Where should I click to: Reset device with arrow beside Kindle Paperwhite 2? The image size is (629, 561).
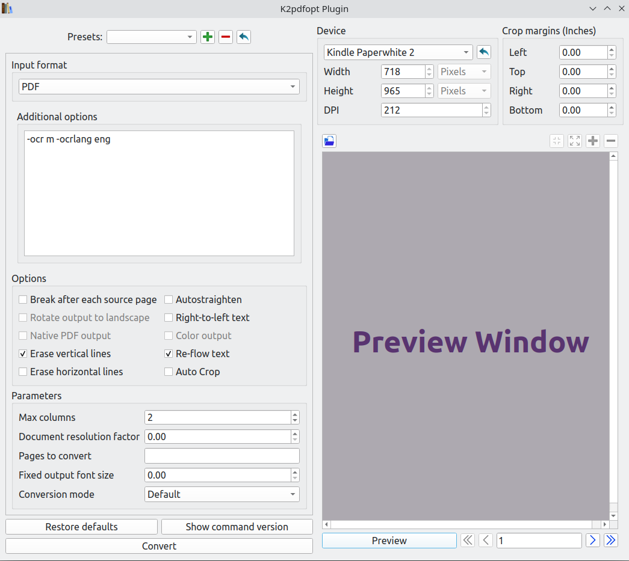(x=484, y=52)
